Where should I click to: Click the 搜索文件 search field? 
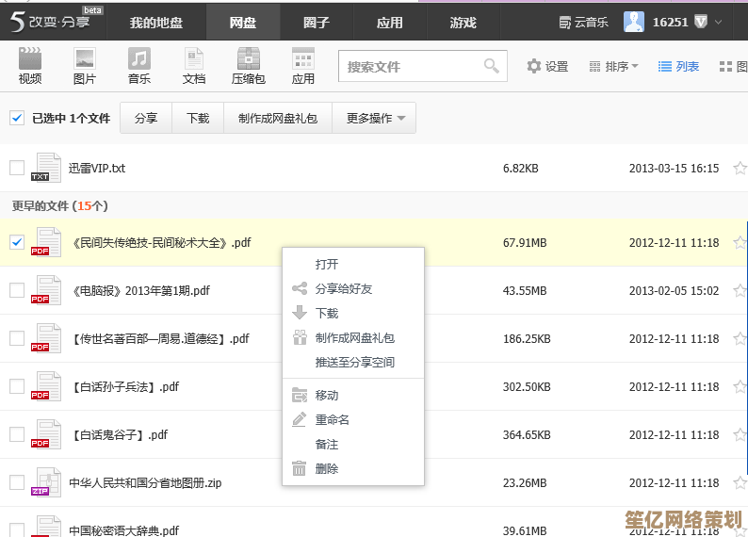410,66
